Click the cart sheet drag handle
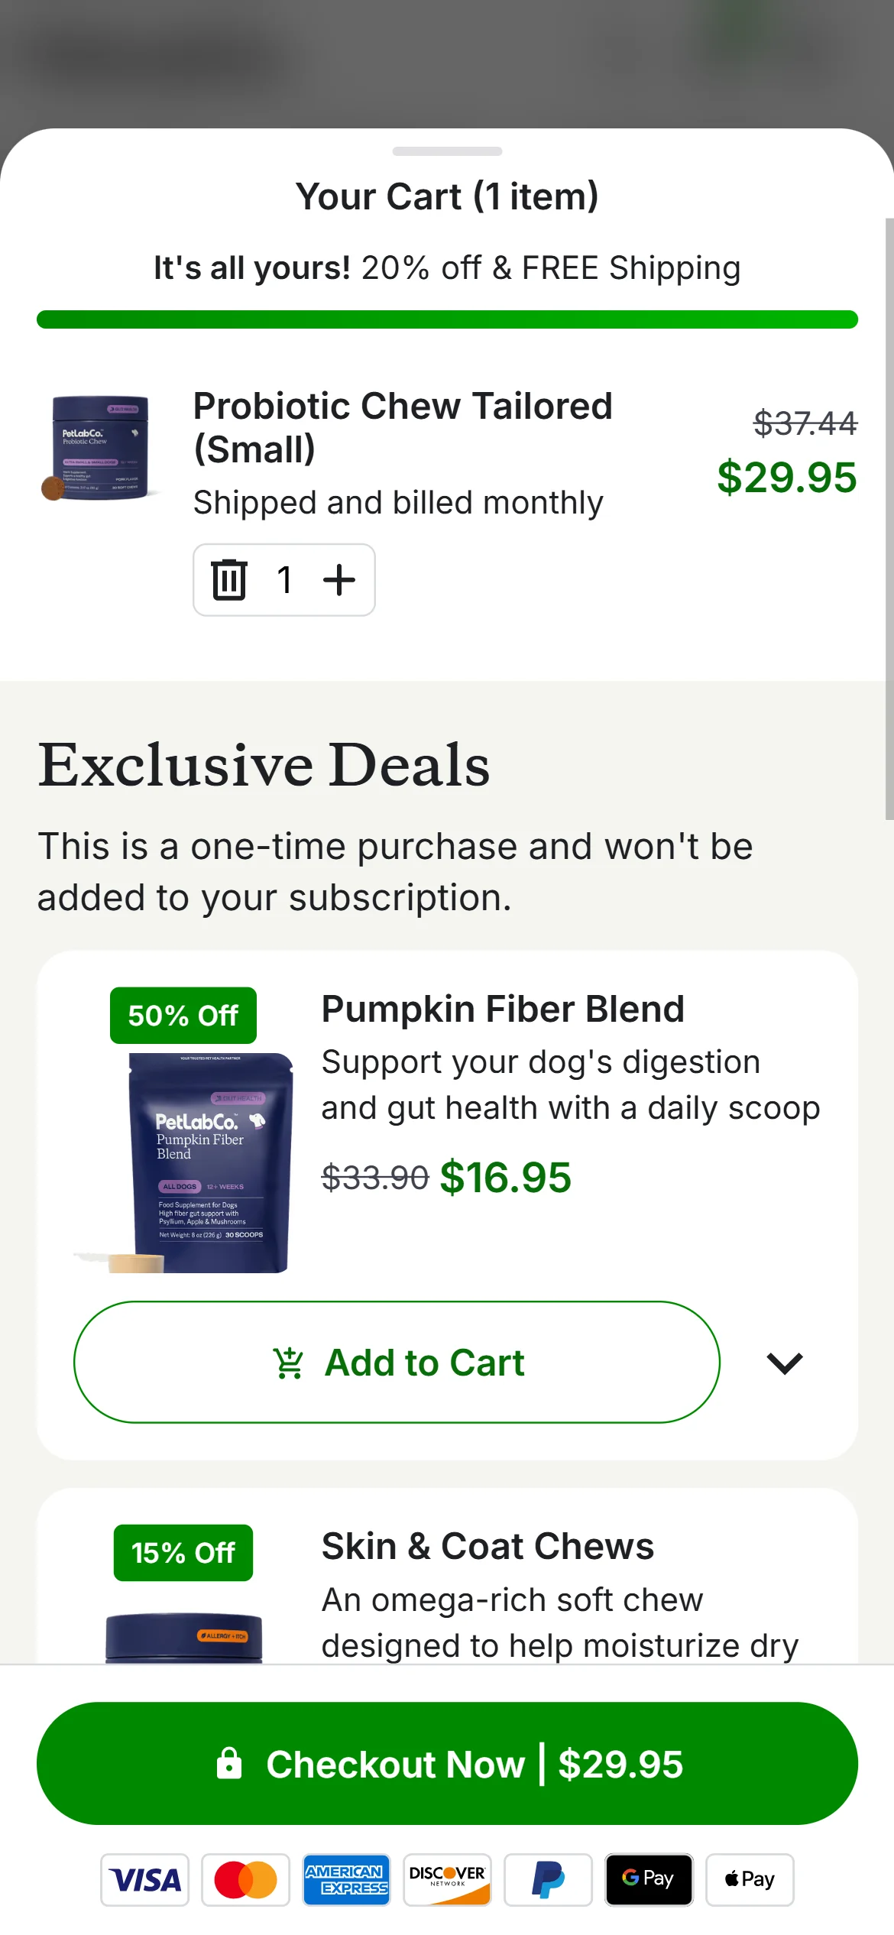894x1935 pixels. pos(447,151)
